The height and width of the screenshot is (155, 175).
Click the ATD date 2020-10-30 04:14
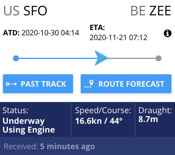coord(50,33)
